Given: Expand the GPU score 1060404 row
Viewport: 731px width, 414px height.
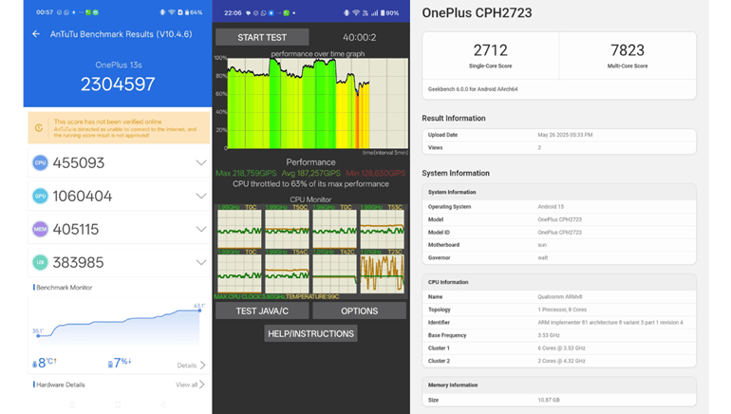Looking at the screenshot, I should (201, 196).
